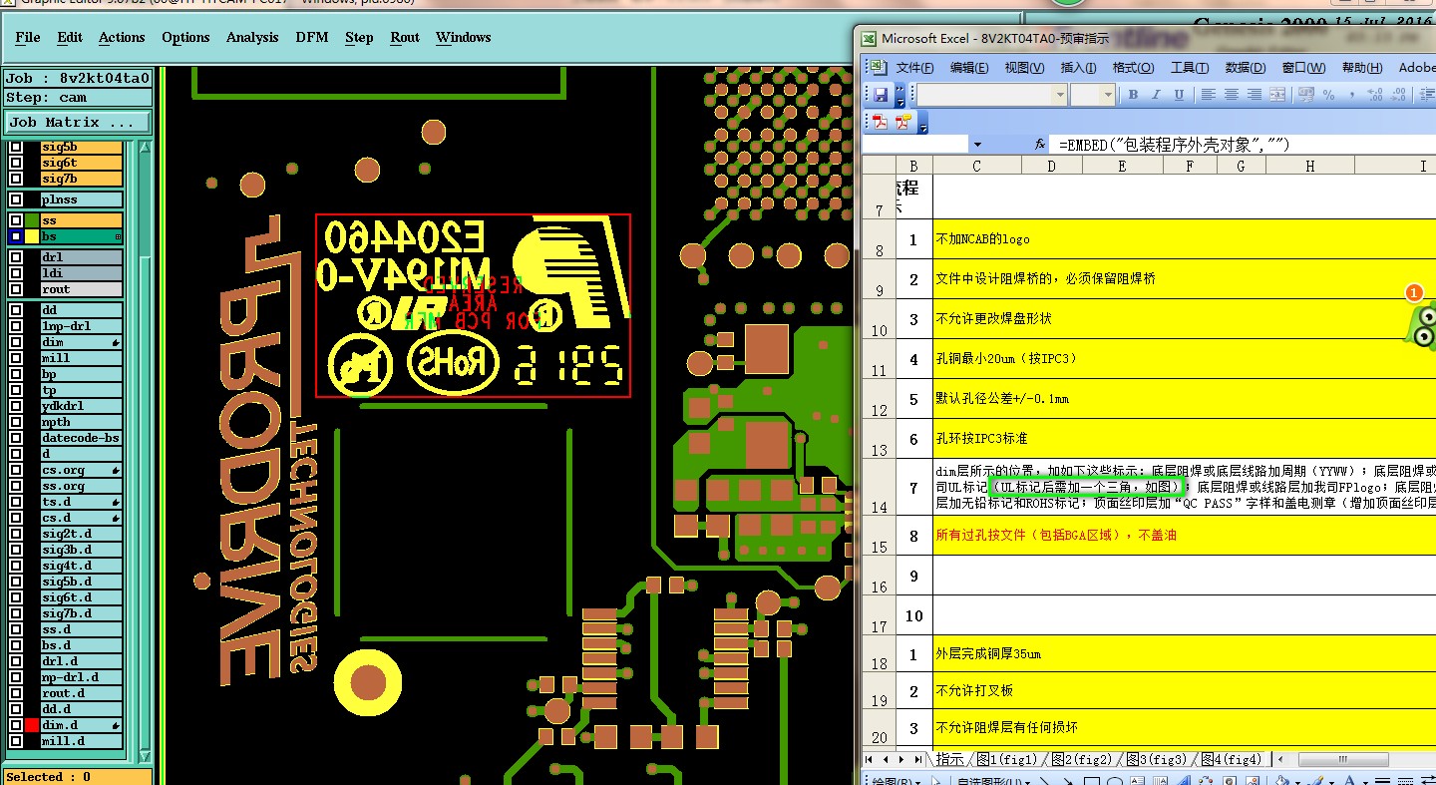Click Convert to PDF and email icon
The width and height of the screenshot is (1436, 785).
point(903,122)
